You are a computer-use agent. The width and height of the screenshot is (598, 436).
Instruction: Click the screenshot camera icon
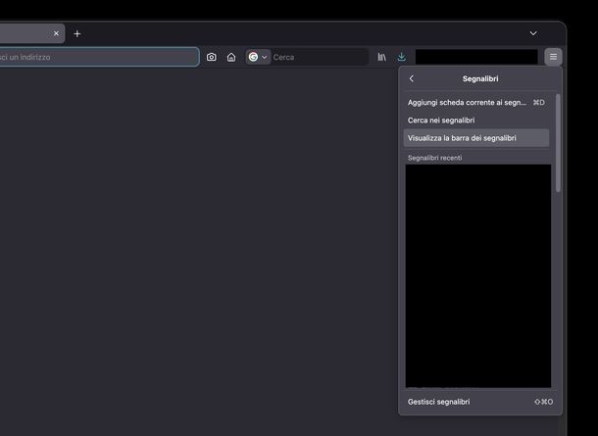212,57
